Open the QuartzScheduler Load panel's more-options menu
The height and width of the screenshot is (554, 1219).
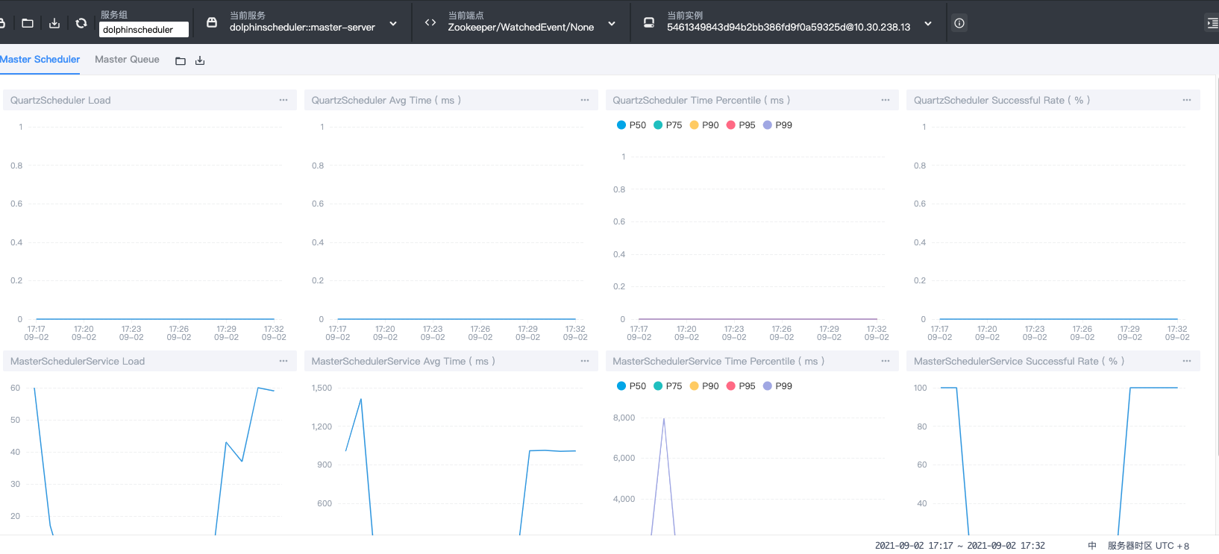click(x=283, y=100)
